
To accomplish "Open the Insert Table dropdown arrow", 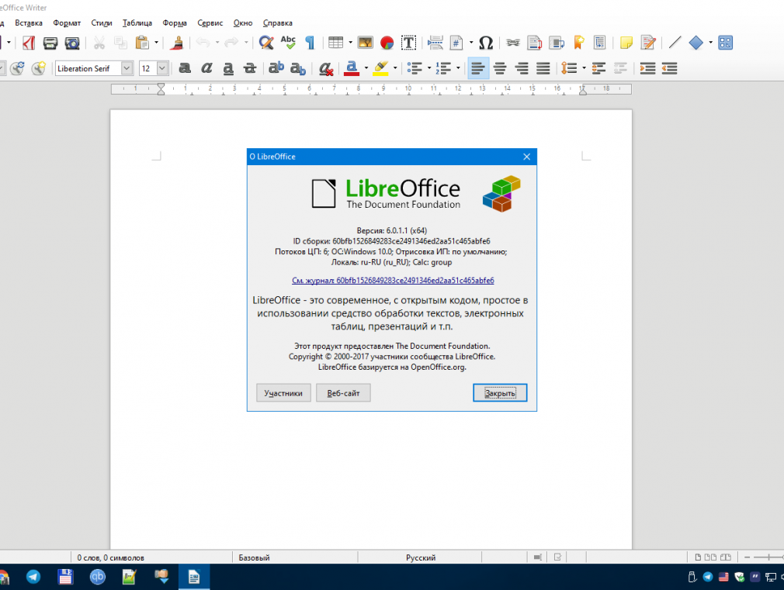I will [350, 43].
